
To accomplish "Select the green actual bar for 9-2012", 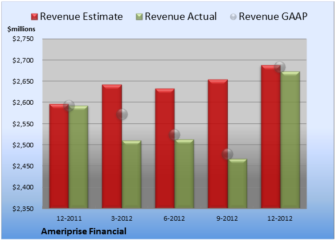I will pyautogui.click(x=238, y=184).
